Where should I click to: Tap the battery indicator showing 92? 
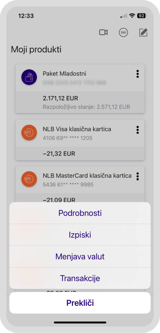click(142, 16)
